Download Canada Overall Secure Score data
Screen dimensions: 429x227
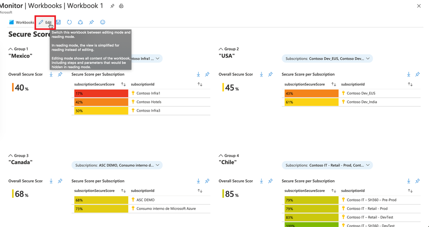tap(51, 181)
